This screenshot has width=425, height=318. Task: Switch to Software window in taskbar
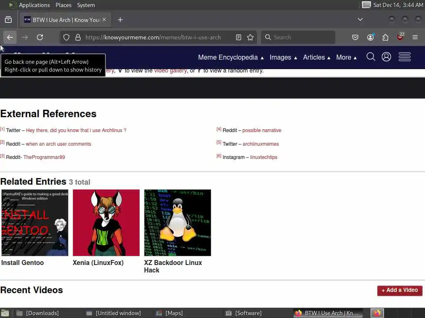point(244,313)
